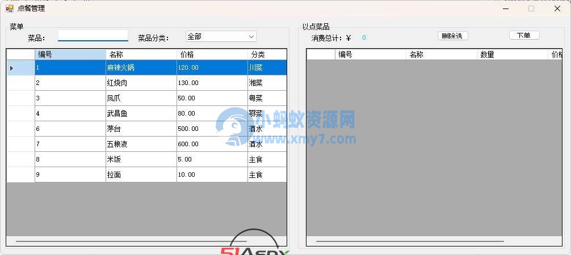Image resolution: width=571 pixels, height=255 pixels.
Task: Select the 红烧肉 dish cell
Action: point(141,83)
